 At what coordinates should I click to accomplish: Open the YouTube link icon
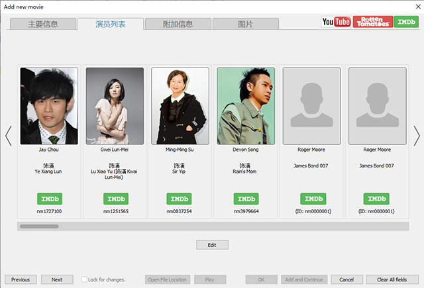point(337,22)
